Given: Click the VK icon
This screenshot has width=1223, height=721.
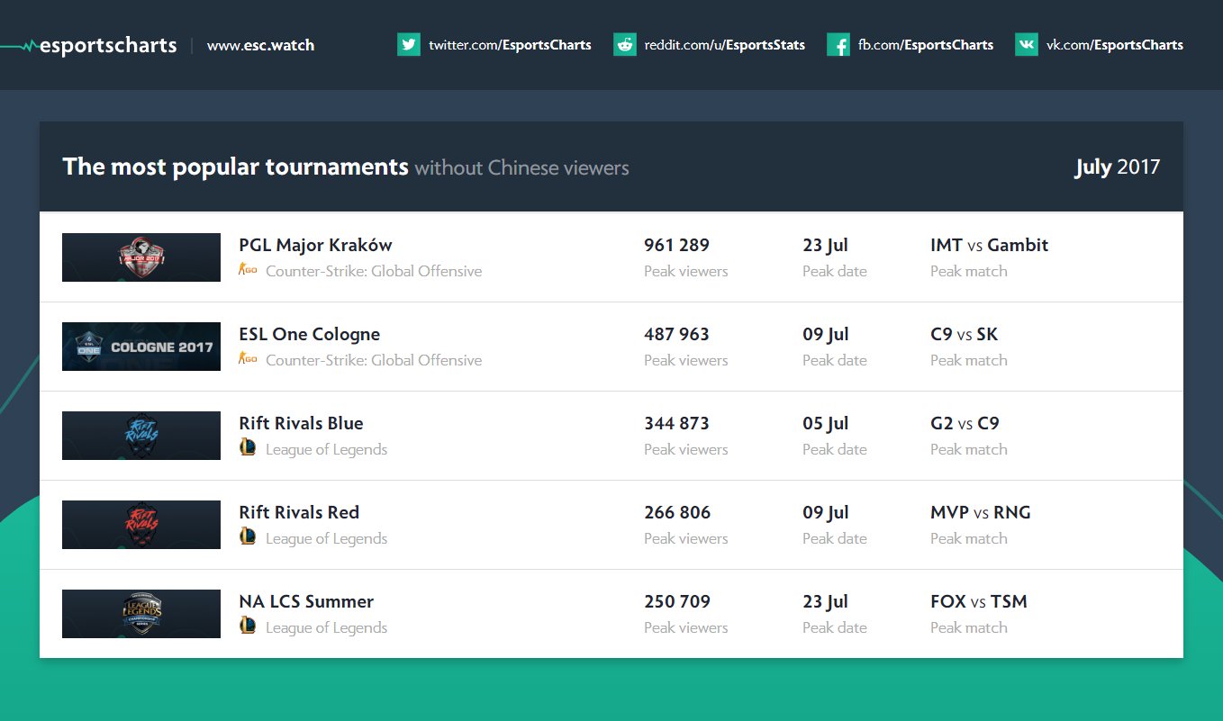Looking at the screenshot, I should click(1027, 44).
